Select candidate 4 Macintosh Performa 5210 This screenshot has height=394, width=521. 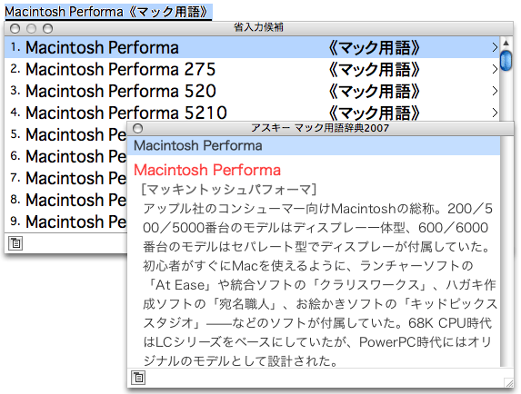click(252, 113)
